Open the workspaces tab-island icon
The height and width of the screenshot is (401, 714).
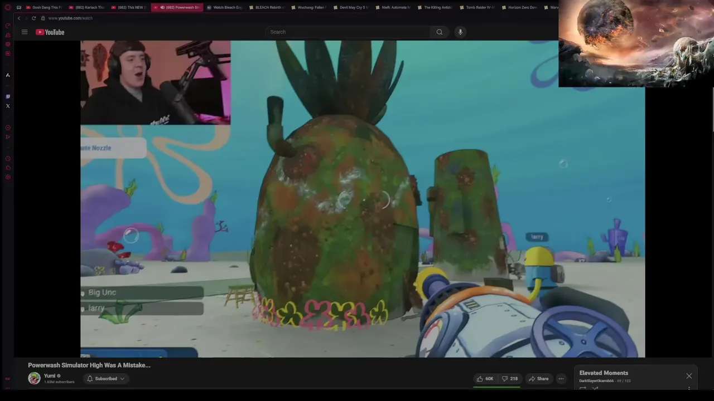click(19, 7)
